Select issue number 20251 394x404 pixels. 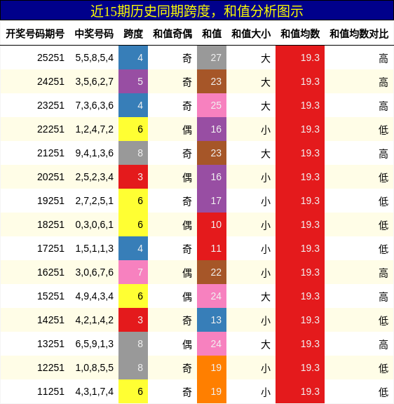(x=50, y=177)
